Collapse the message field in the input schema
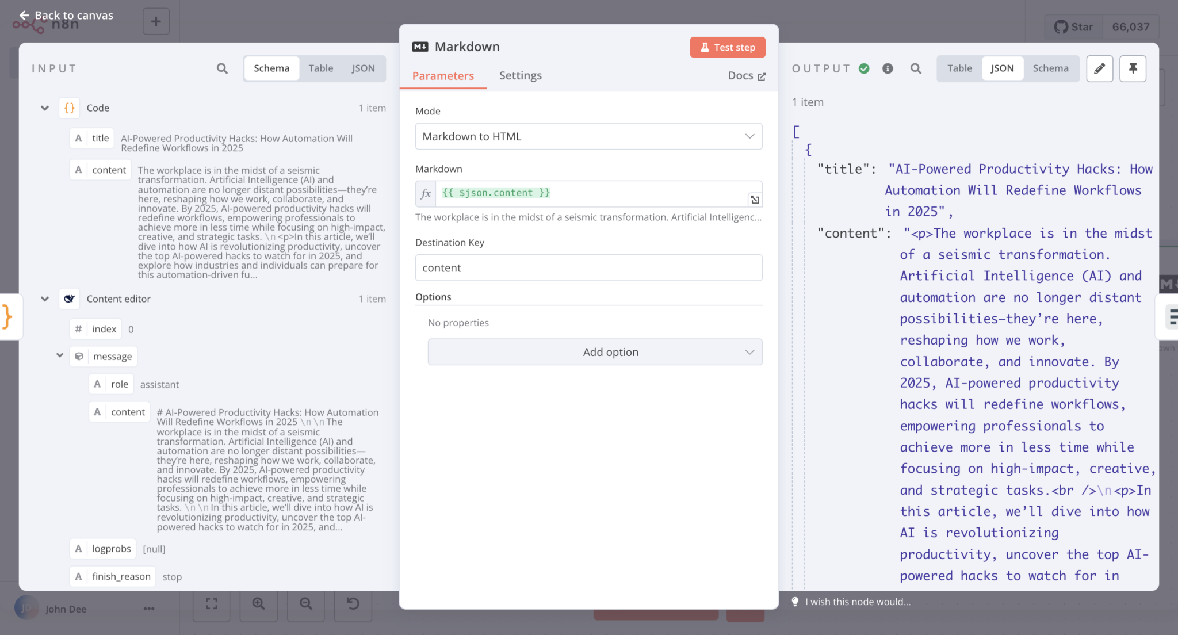 point(60,355)
